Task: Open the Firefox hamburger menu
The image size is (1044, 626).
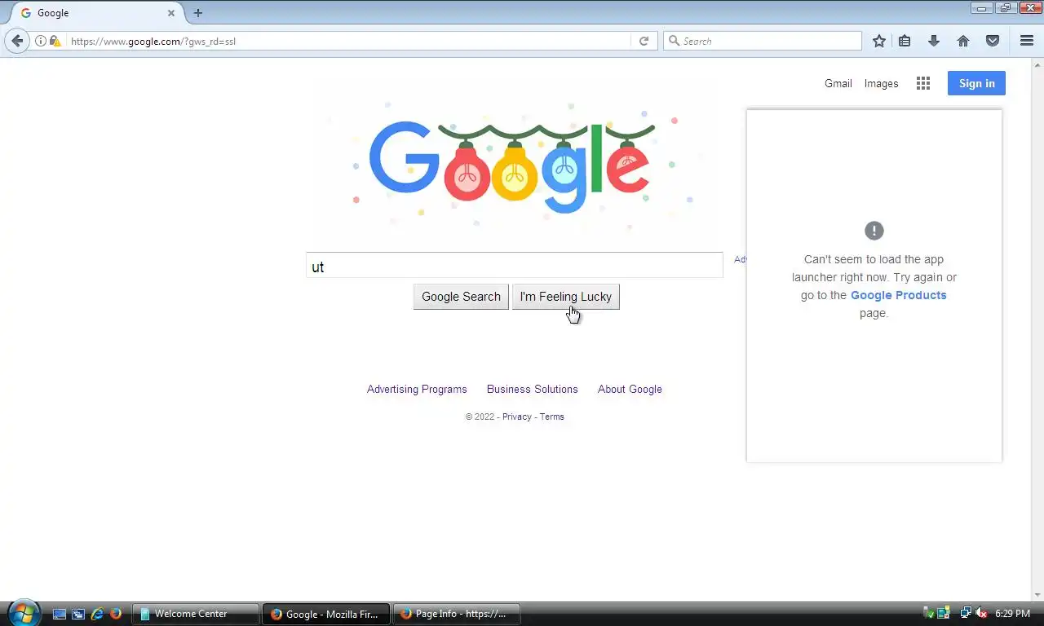Action: (x=1027, y=41)
